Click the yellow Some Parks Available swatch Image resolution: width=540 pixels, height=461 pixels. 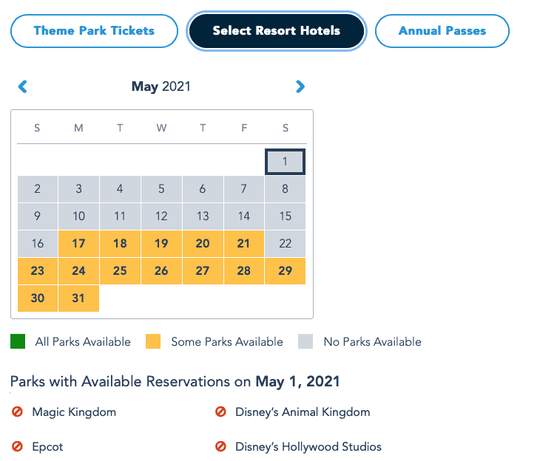(153, 341)
